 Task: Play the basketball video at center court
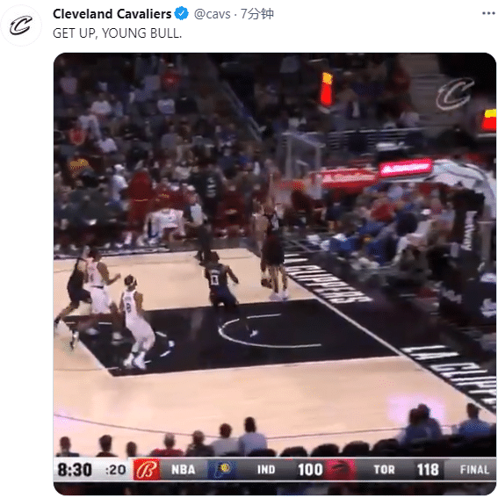[275, 273]
